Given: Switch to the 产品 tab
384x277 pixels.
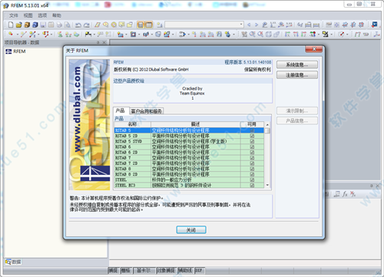Looking at the screenshot, I should pyautogui.click(x=120, y=110).
